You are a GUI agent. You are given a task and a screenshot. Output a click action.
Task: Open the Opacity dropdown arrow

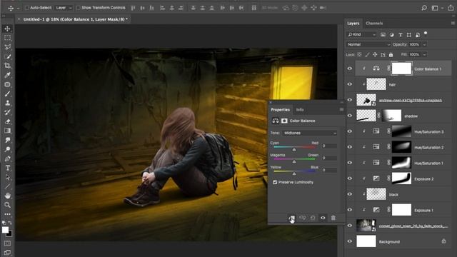424,44
